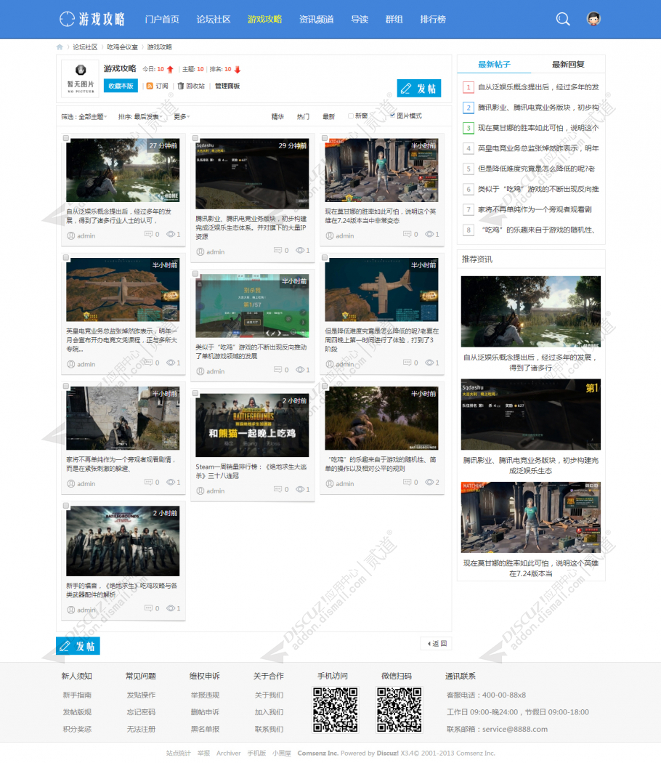Open 吃鸡会议室 breadcrumb link
This screenshot has width=661, height=763.
122,47
